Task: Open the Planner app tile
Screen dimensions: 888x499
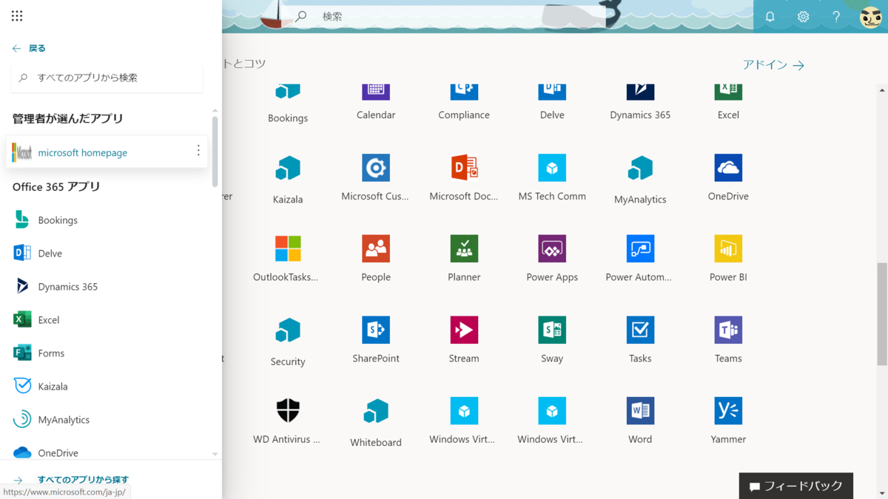Action: 464,259
